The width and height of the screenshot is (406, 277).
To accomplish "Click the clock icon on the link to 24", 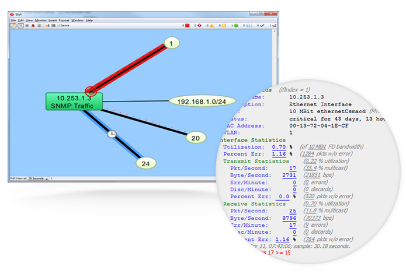I will [x=112, y=134].
